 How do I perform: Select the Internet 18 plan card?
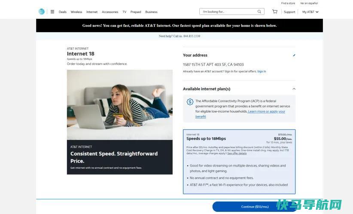click(x=239, y=161)
